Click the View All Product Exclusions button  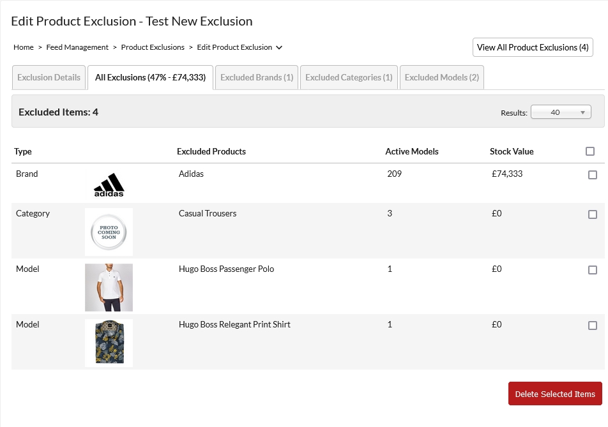pos(533,47)
